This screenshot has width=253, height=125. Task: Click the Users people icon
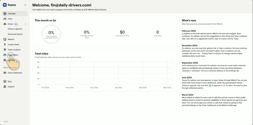[5, 19]
